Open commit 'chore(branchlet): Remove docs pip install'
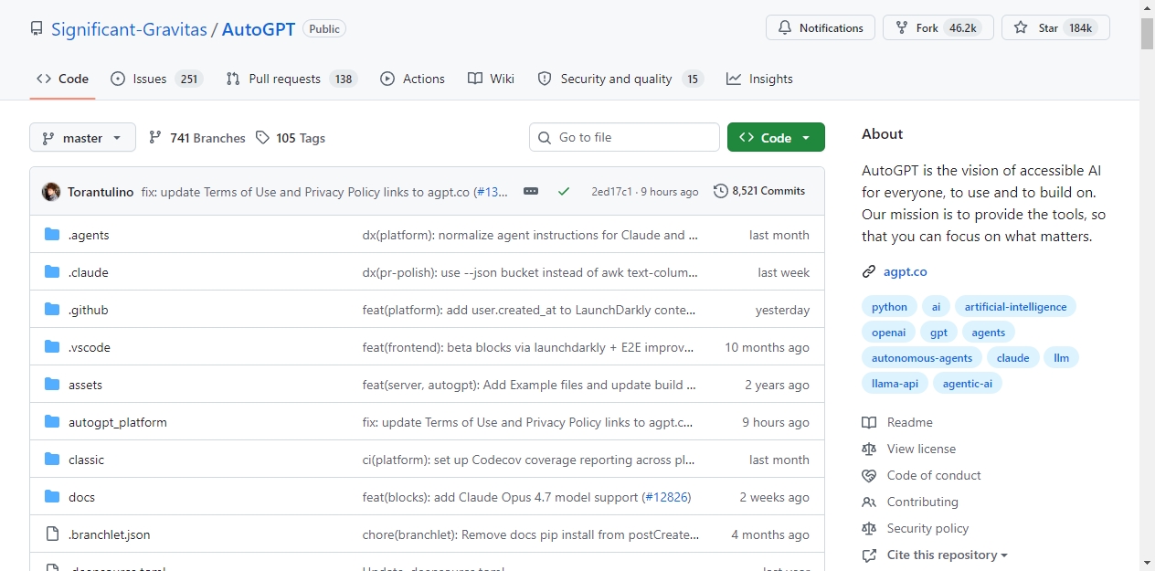Viewport: 1155px width, 571px height. 531,534
